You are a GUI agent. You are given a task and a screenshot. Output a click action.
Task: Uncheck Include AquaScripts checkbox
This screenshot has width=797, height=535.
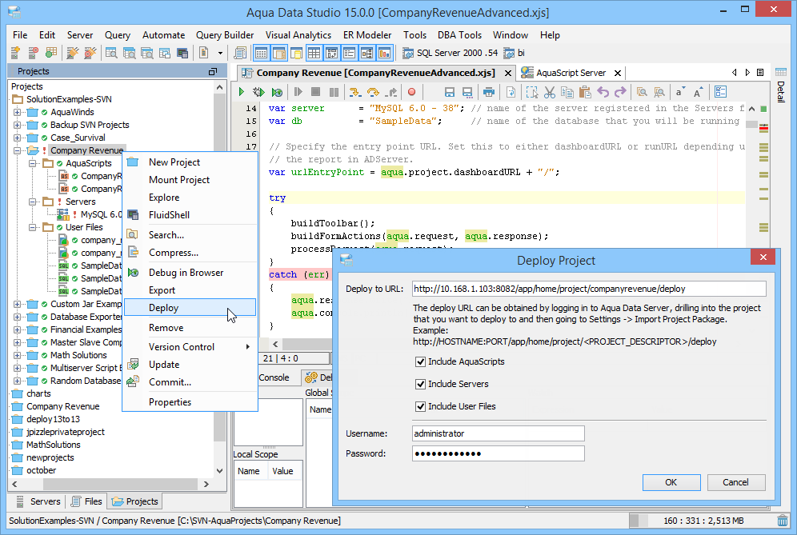tap(420, 361)
